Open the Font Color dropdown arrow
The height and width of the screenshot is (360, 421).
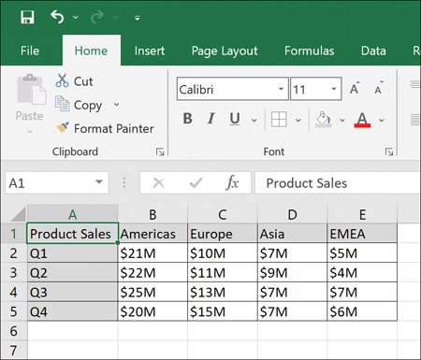pos(382,120)
